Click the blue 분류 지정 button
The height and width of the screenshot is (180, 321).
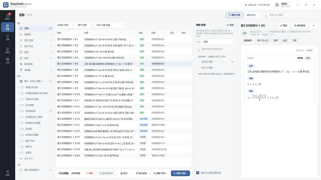[x=180, y=173]
